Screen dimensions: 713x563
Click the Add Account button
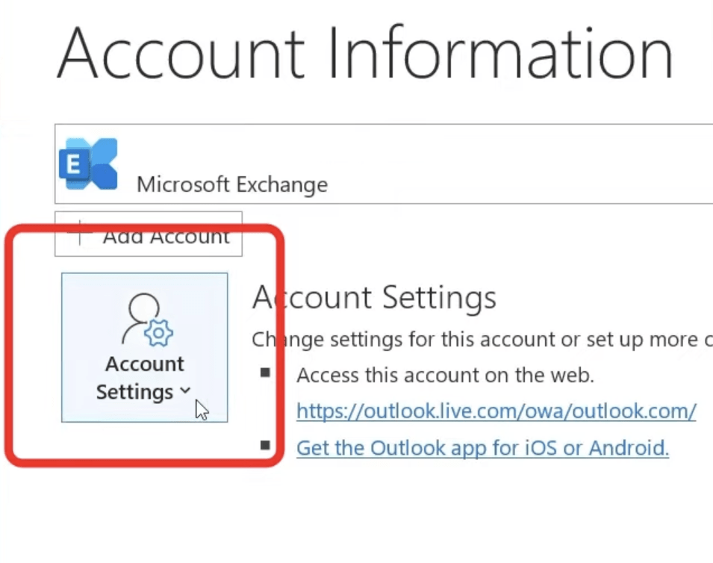(x=149, y=234)
